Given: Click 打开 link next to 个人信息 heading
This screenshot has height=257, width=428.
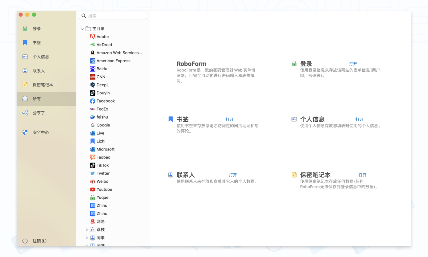Looking at the screenshot, I should pos(359,119).
